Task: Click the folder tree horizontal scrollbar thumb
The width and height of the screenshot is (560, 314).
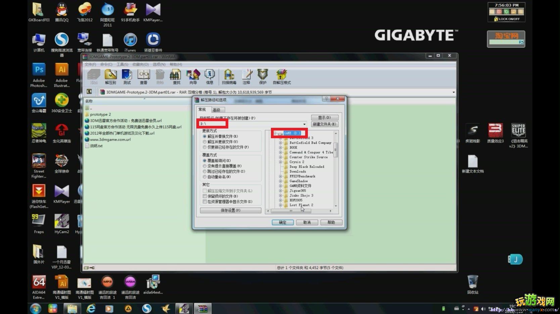Action: point(291,211)
